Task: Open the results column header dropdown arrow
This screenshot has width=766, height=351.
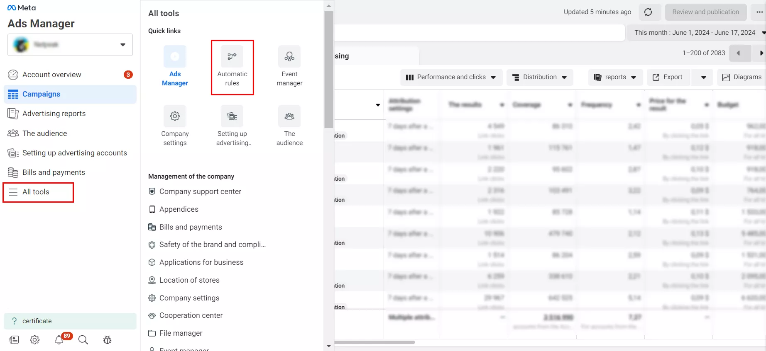Action: [x=502, y=105]
